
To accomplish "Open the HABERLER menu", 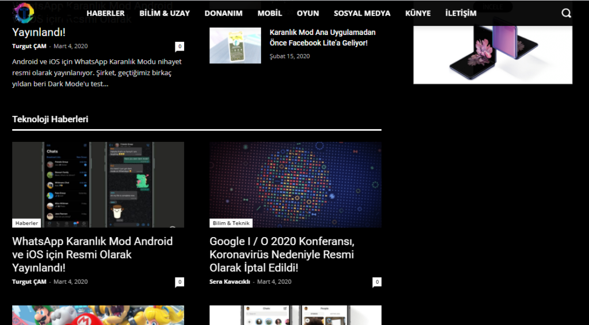I will [106, 13].
